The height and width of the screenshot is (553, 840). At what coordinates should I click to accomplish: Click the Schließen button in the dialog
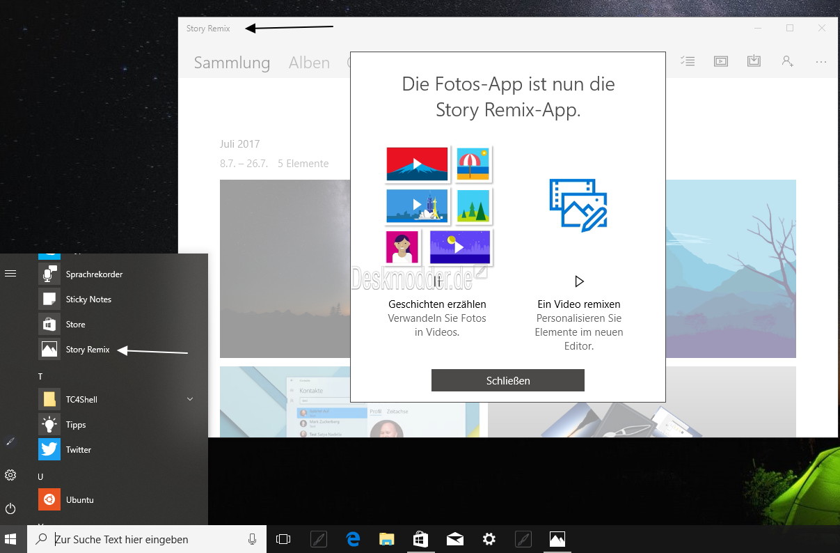click(508, 380)
